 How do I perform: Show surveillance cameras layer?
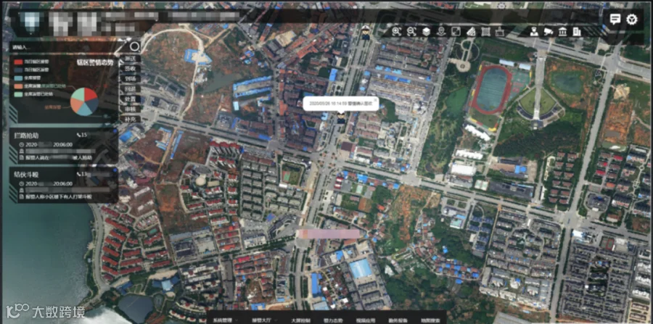coord(548,31)
